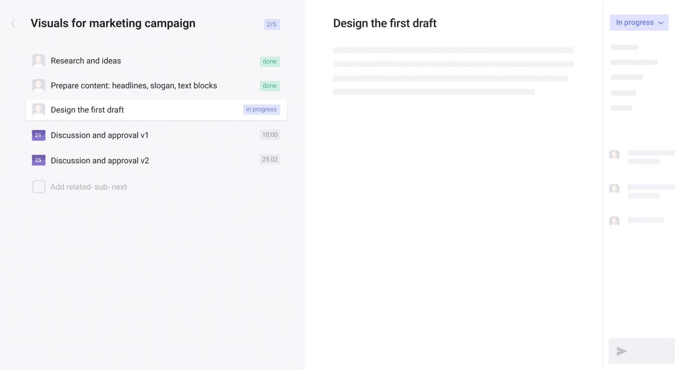675x370 pixels.
Task: Click the Add related- sub- next- field
Action: [x=90, y=187]
